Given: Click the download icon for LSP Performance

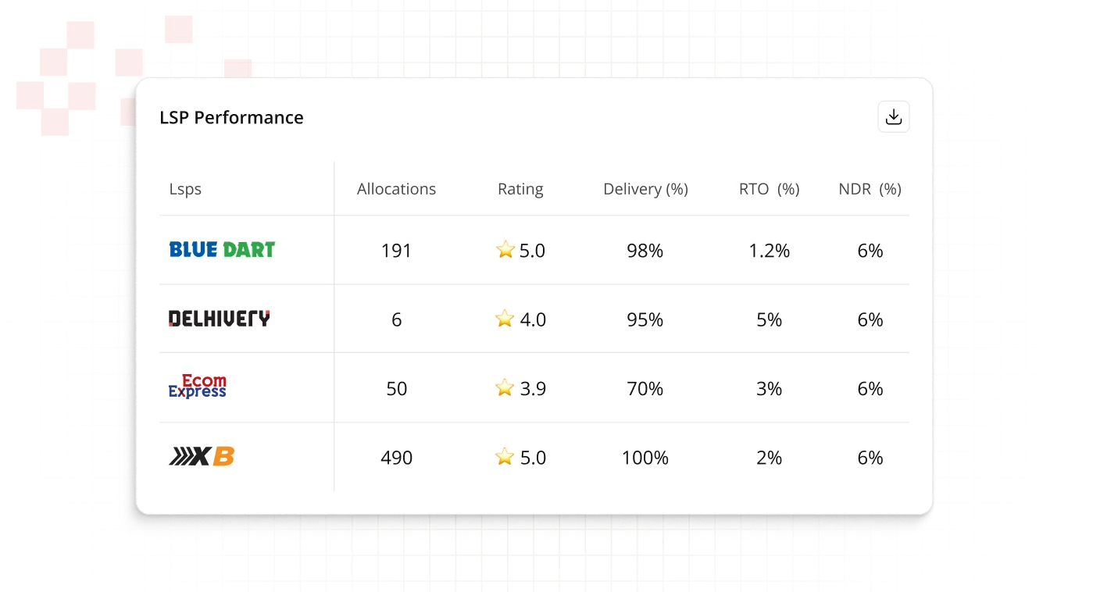Looking at the screenshot, I should pyautogui.click(x=894, y=117).
